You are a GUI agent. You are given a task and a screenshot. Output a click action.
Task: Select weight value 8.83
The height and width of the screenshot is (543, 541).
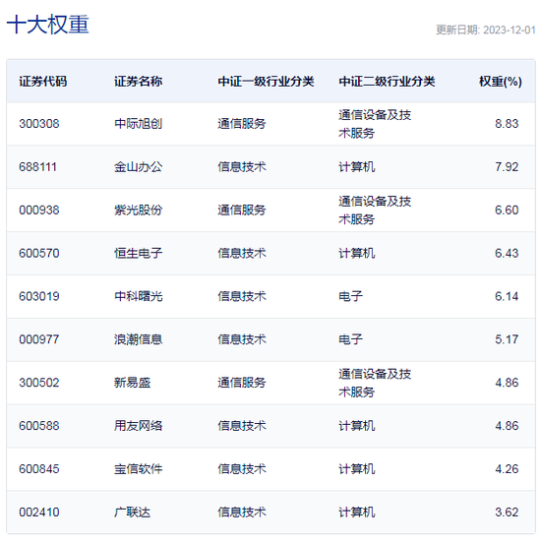pyautogui.click(x=507, y=124)
